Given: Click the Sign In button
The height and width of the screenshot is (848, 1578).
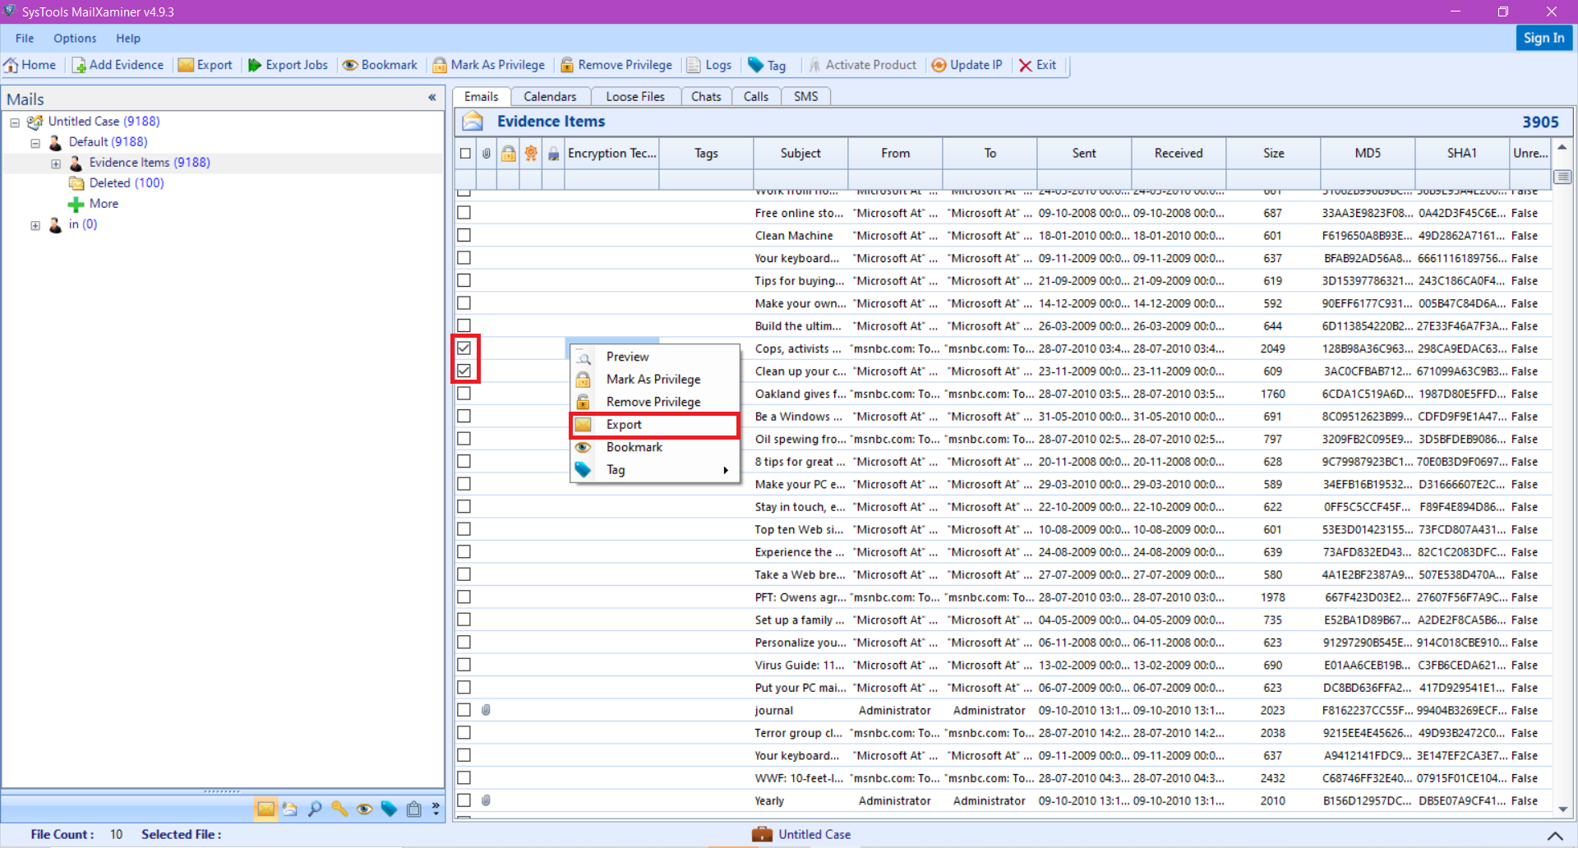Looking at the screenshot, I should tap(1543, 38).
